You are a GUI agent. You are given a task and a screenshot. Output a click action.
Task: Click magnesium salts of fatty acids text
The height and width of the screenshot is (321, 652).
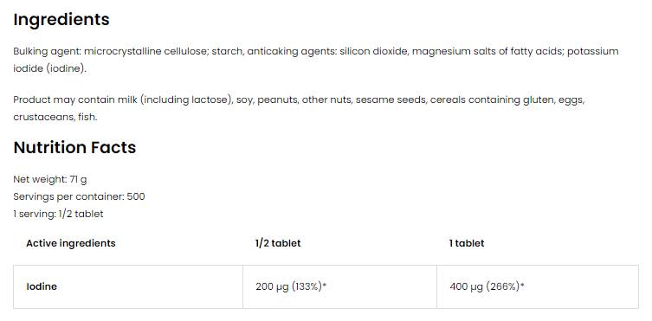point(487,52)
